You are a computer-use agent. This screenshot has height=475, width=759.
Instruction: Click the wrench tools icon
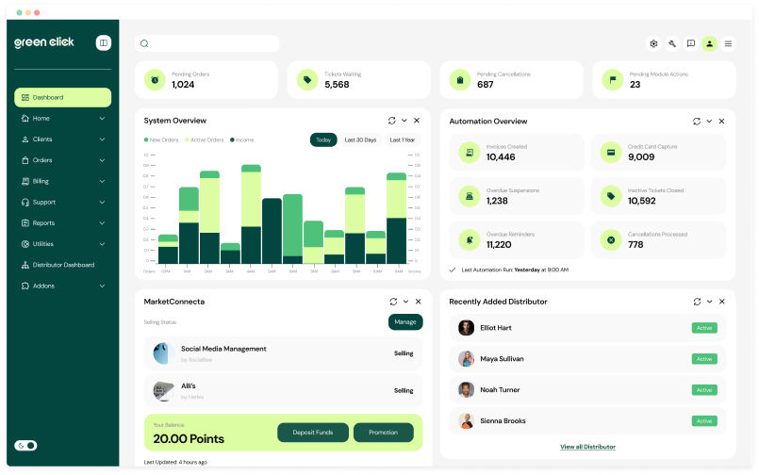coord(672,43)
